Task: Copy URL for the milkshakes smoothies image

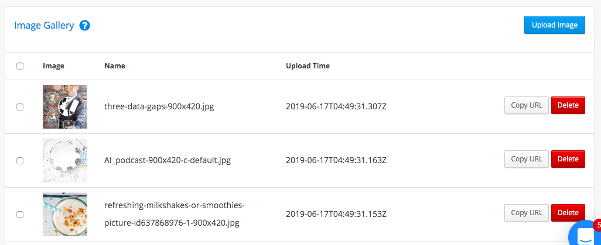Action: (x=527, y=212)
